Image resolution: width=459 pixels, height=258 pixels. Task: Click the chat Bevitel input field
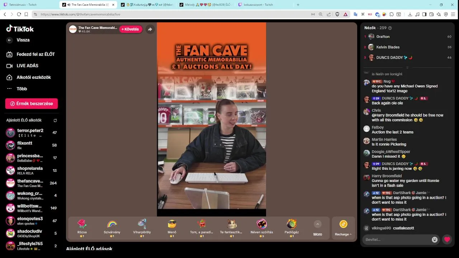tap(397, 239)
